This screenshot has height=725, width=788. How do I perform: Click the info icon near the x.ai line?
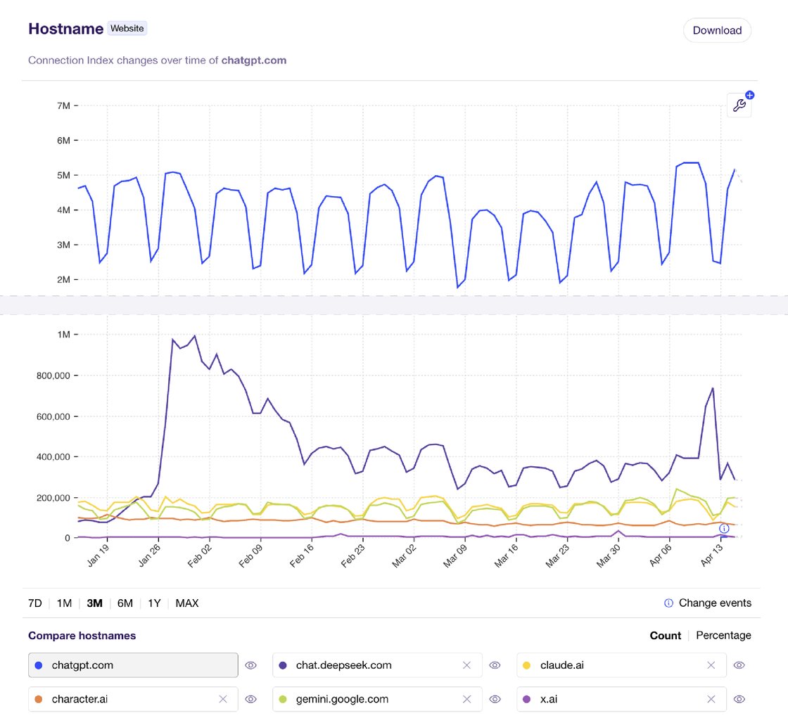click(723, 528)
